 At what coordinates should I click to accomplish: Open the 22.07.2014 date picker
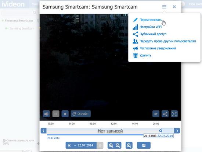(84, 145)
